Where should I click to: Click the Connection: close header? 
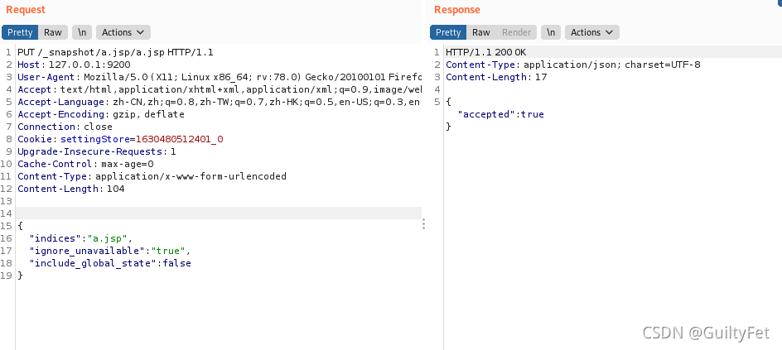pyautogui.click(x=65, y=127)
